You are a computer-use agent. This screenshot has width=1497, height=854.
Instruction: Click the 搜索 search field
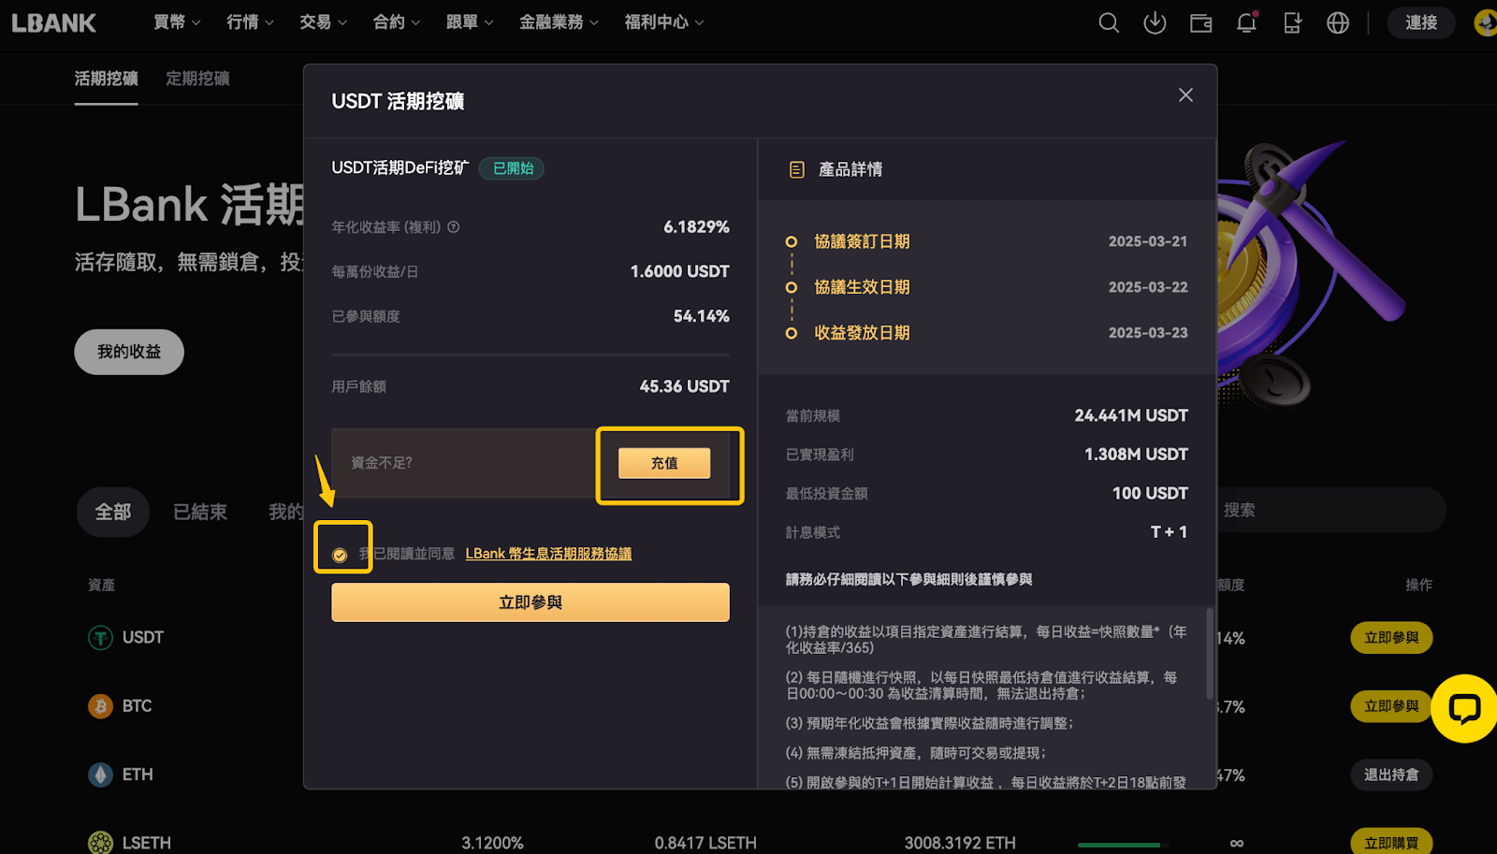pos(1331,510)
